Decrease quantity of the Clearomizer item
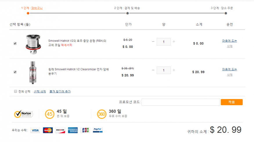The height and width of the screenshot is (142, 254). 153,70
